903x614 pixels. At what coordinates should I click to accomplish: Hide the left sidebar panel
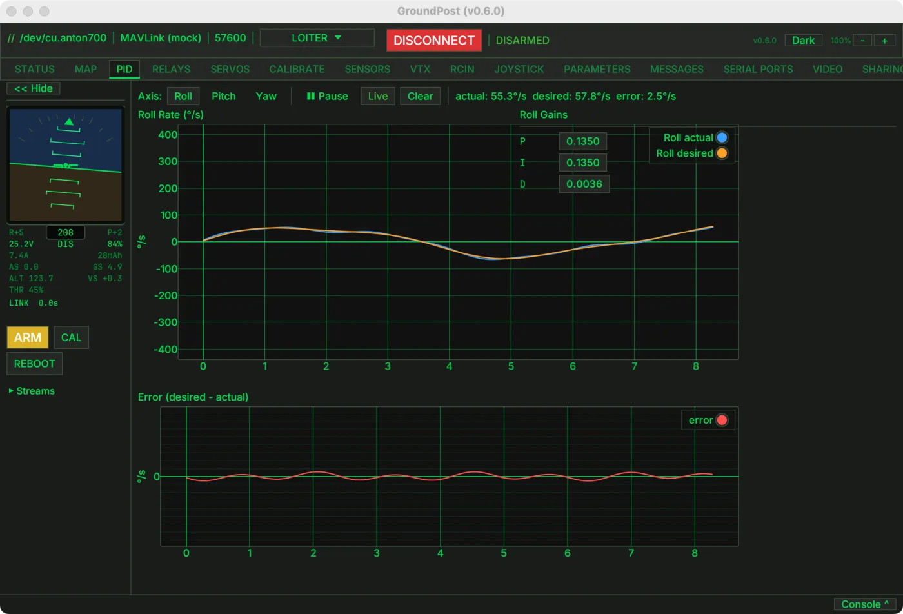click(x=34, y=88)
